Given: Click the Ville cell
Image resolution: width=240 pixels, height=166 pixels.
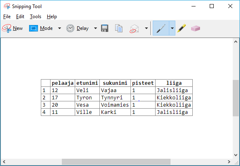Looking at the screenshot, I should tap(87, 112).
